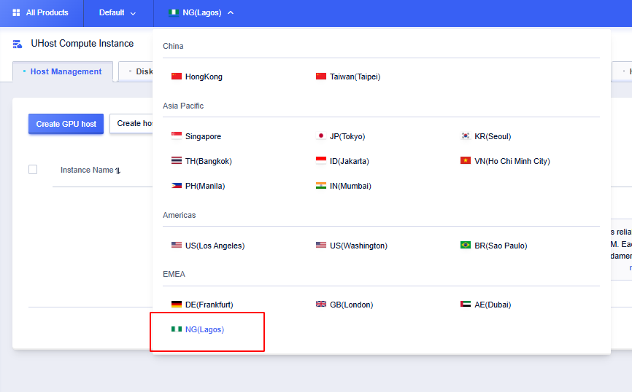The image size is (632, 392).
Task: Click the Asia Pacific group heading
Action: (183, 106)
